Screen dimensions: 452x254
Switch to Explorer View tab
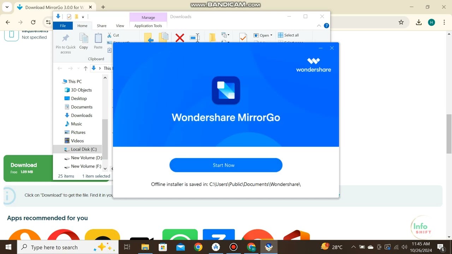click(x=120, y=26)
